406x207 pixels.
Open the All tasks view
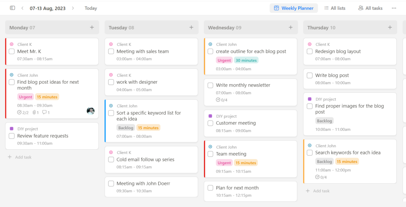[x=370, y=8]
